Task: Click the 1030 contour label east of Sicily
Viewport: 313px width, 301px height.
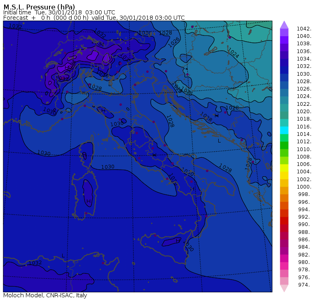Action: pos(189,246)
